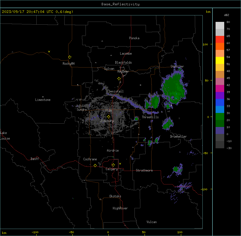Click the Banff map label
Screen dimensions: 241x236
[35, 159]
